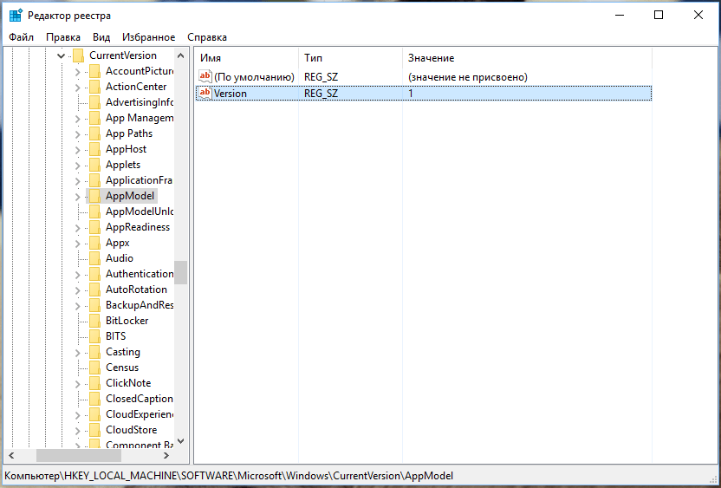
Task: Expand the Appx tree node
Action: tap(77, 243)
